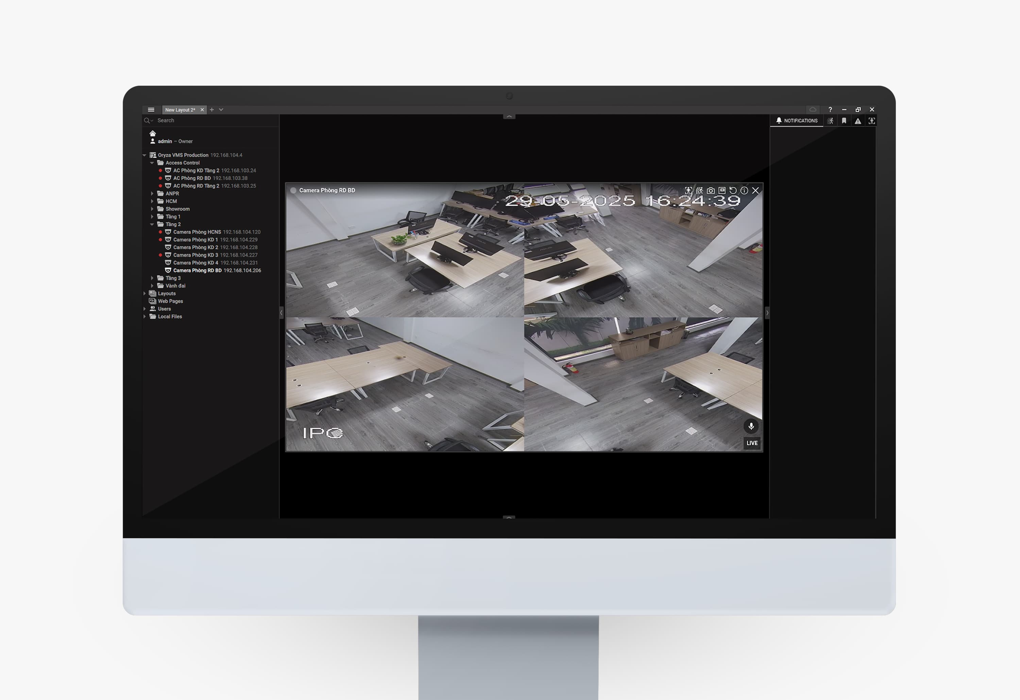Image resolution: width=1020 pixels, height=700 pixels.
Task: Click the Oryza VMS Production server icon
Action: [x=153, y=155]
